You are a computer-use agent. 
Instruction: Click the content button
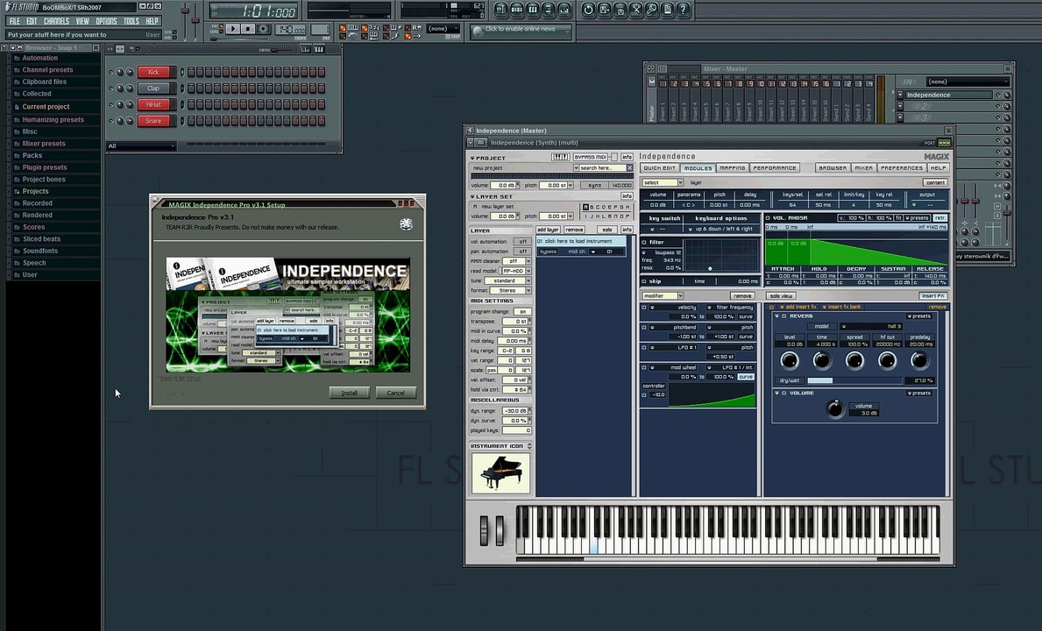[x=936, y=182]
